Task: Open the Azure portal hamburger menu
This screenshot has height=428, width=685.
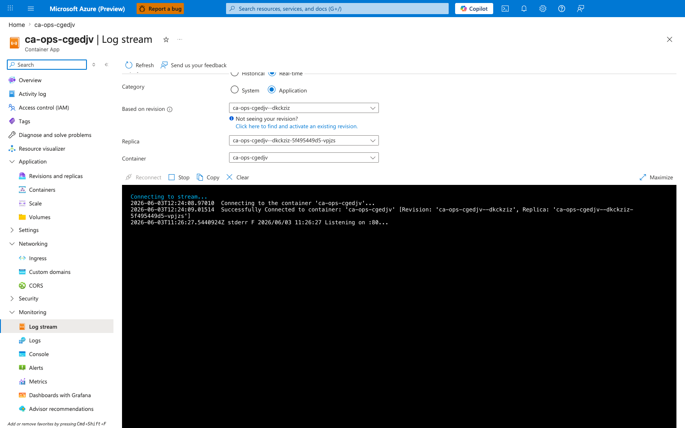Action: pyautogui.click(x=31, y=9)
